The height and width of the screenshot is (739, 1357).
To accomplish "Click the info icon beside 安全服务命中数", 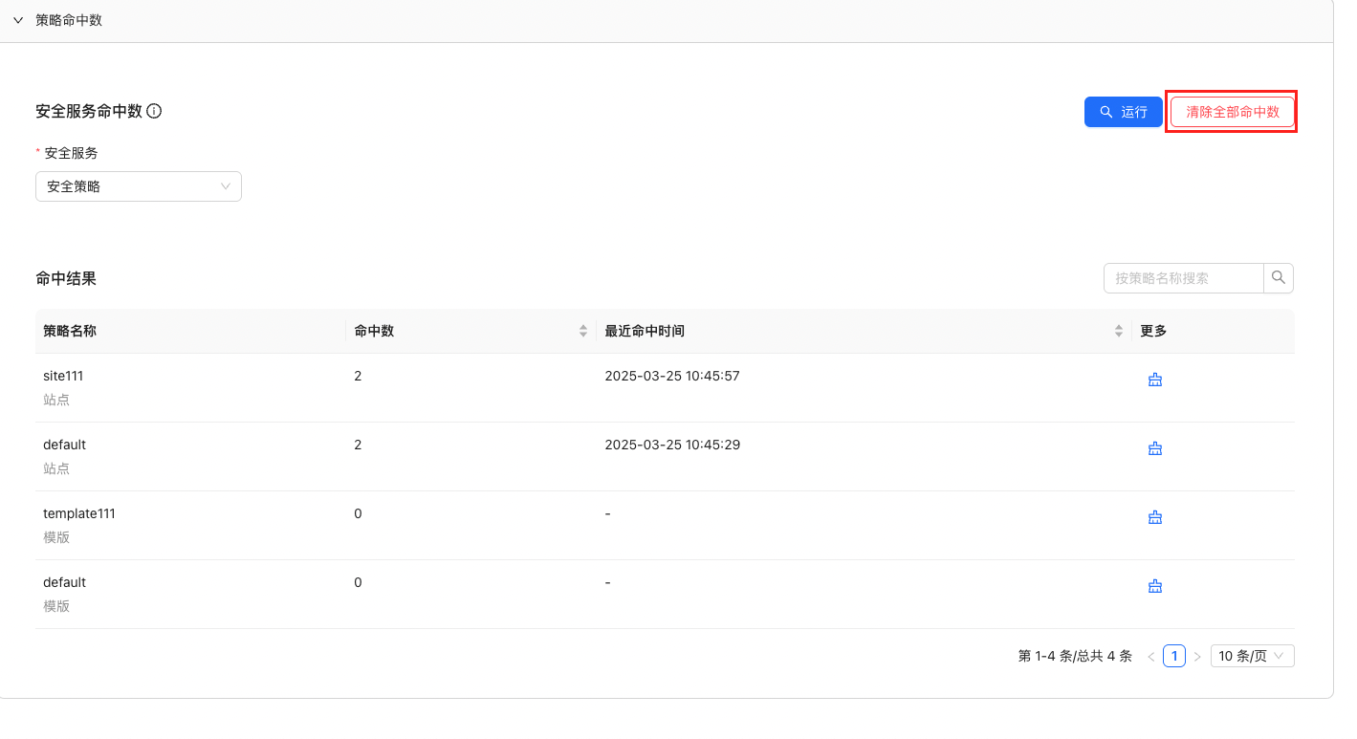I will click(154, 111).
